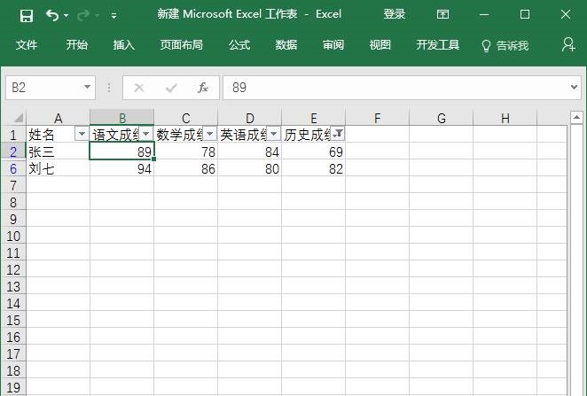
Task: Click into the Name Box showing B2
Action: point(44,88)
